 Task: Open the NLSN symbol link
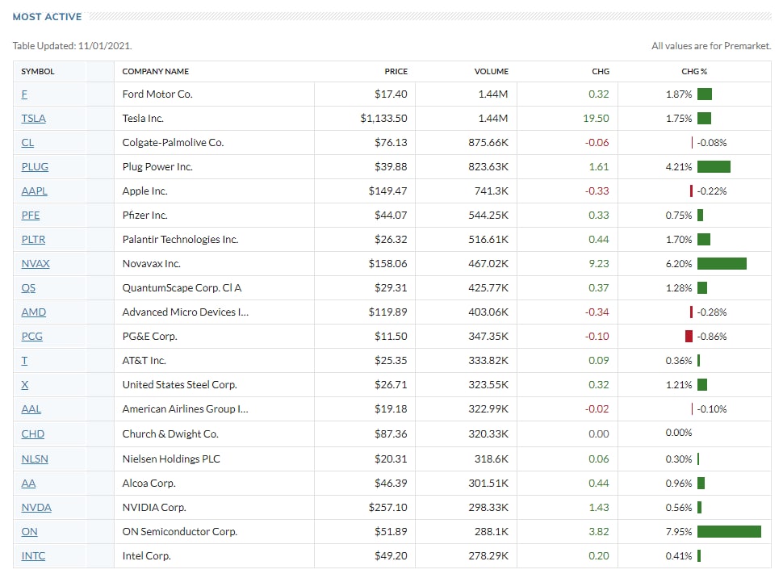35,459
